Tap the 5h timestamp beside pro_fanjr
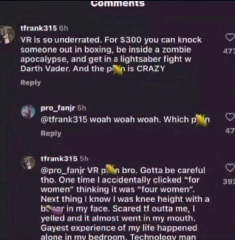Screen dimensions: 235x240 pyautogui.click(x=82, y=108)
